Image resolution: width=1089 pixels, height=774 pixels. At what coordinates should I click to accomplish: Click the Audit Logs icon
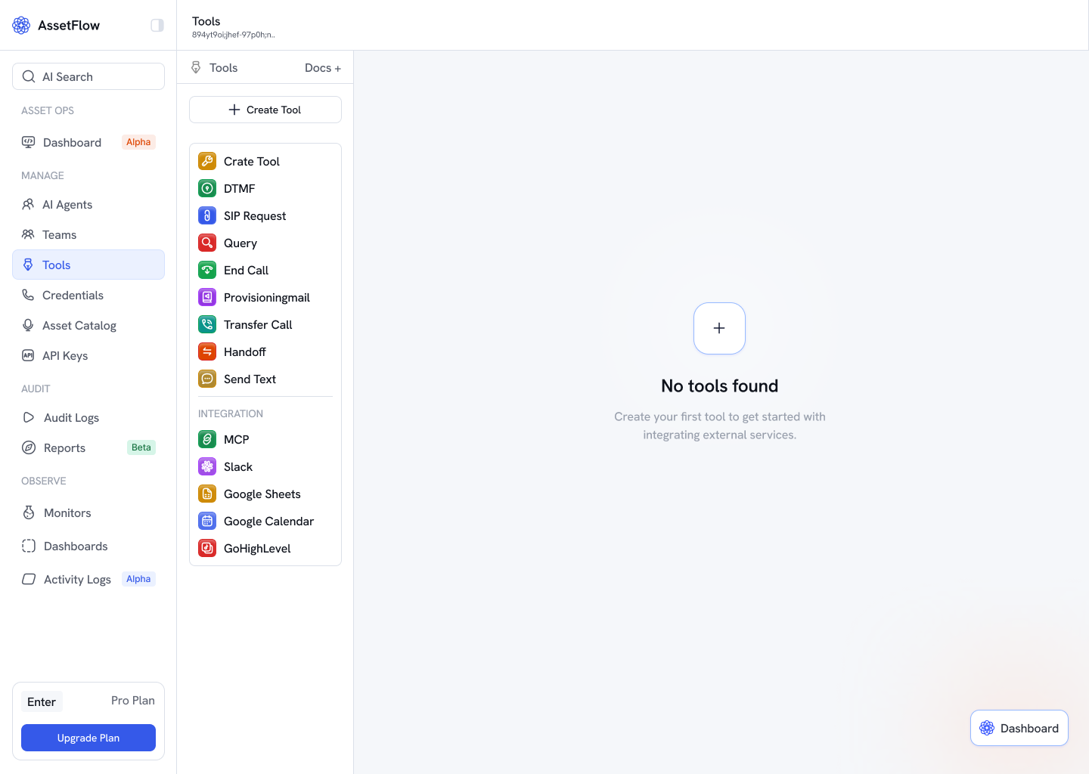click(x=29, y=417)
